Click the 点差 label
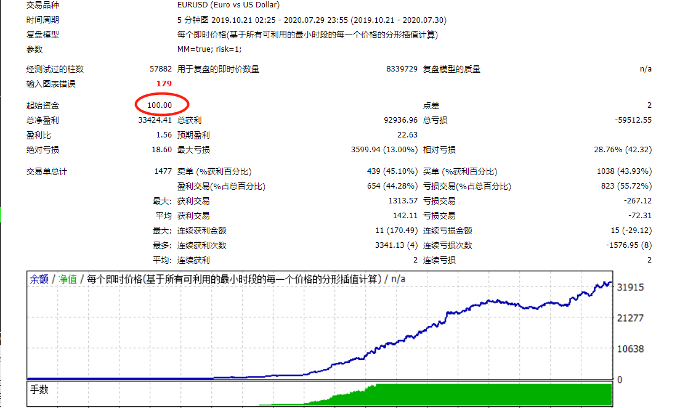Image resolution: width=680 pixels, height=408 pixels. click(x=431, y=105)
